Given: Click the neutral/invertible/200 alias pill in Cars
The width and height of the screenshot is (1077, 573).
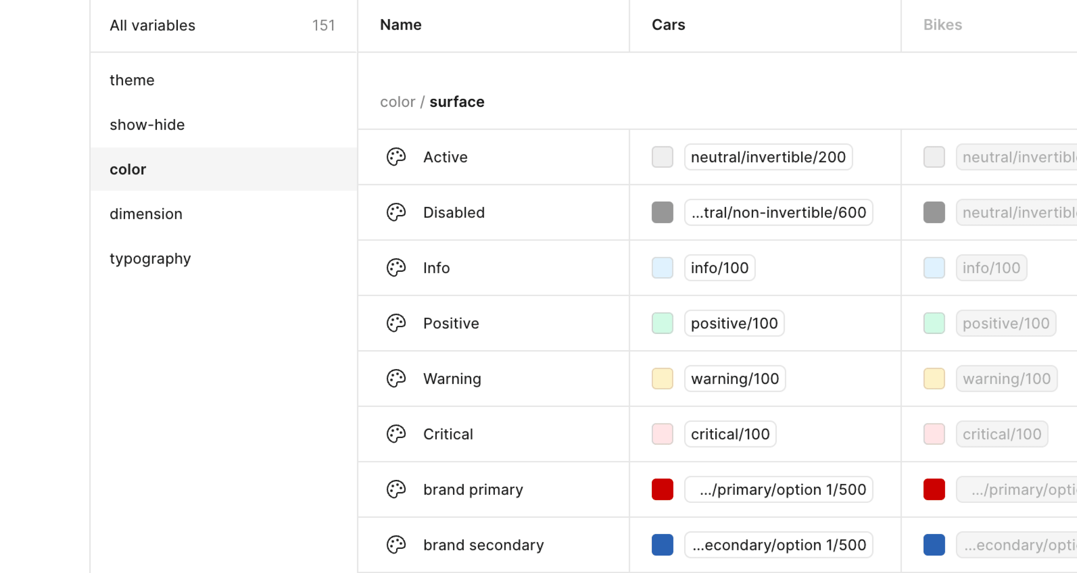Looking at the screenshot, I should coord(768,157).
